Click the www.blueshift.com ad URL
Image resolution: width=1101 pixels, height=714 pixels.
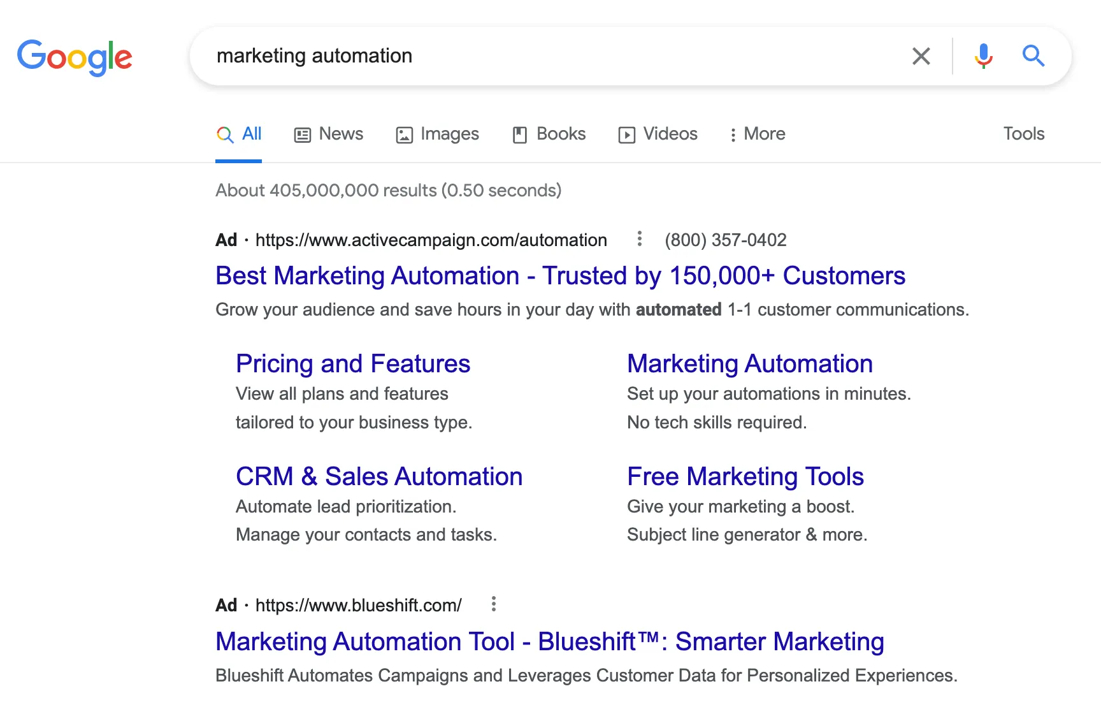coord(359,606)
